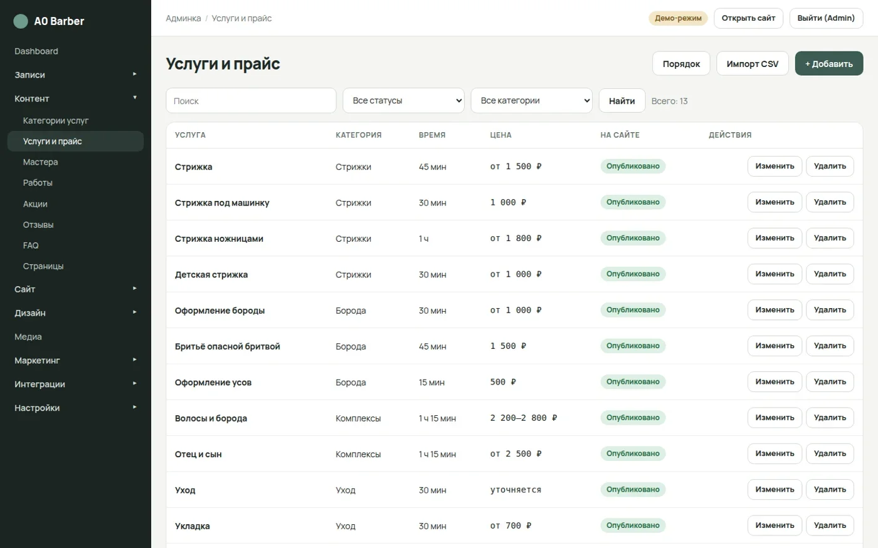Delete the Детская стрижка service
The height and width of the screenshot is (548, 878).
(830, 274)
